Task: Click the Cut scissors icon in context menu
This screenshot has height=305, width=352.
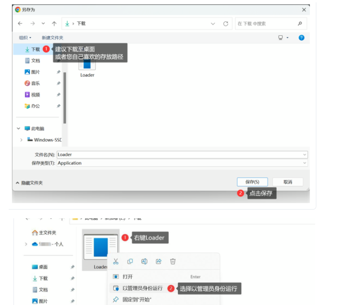Action: (x=116, y=261)
